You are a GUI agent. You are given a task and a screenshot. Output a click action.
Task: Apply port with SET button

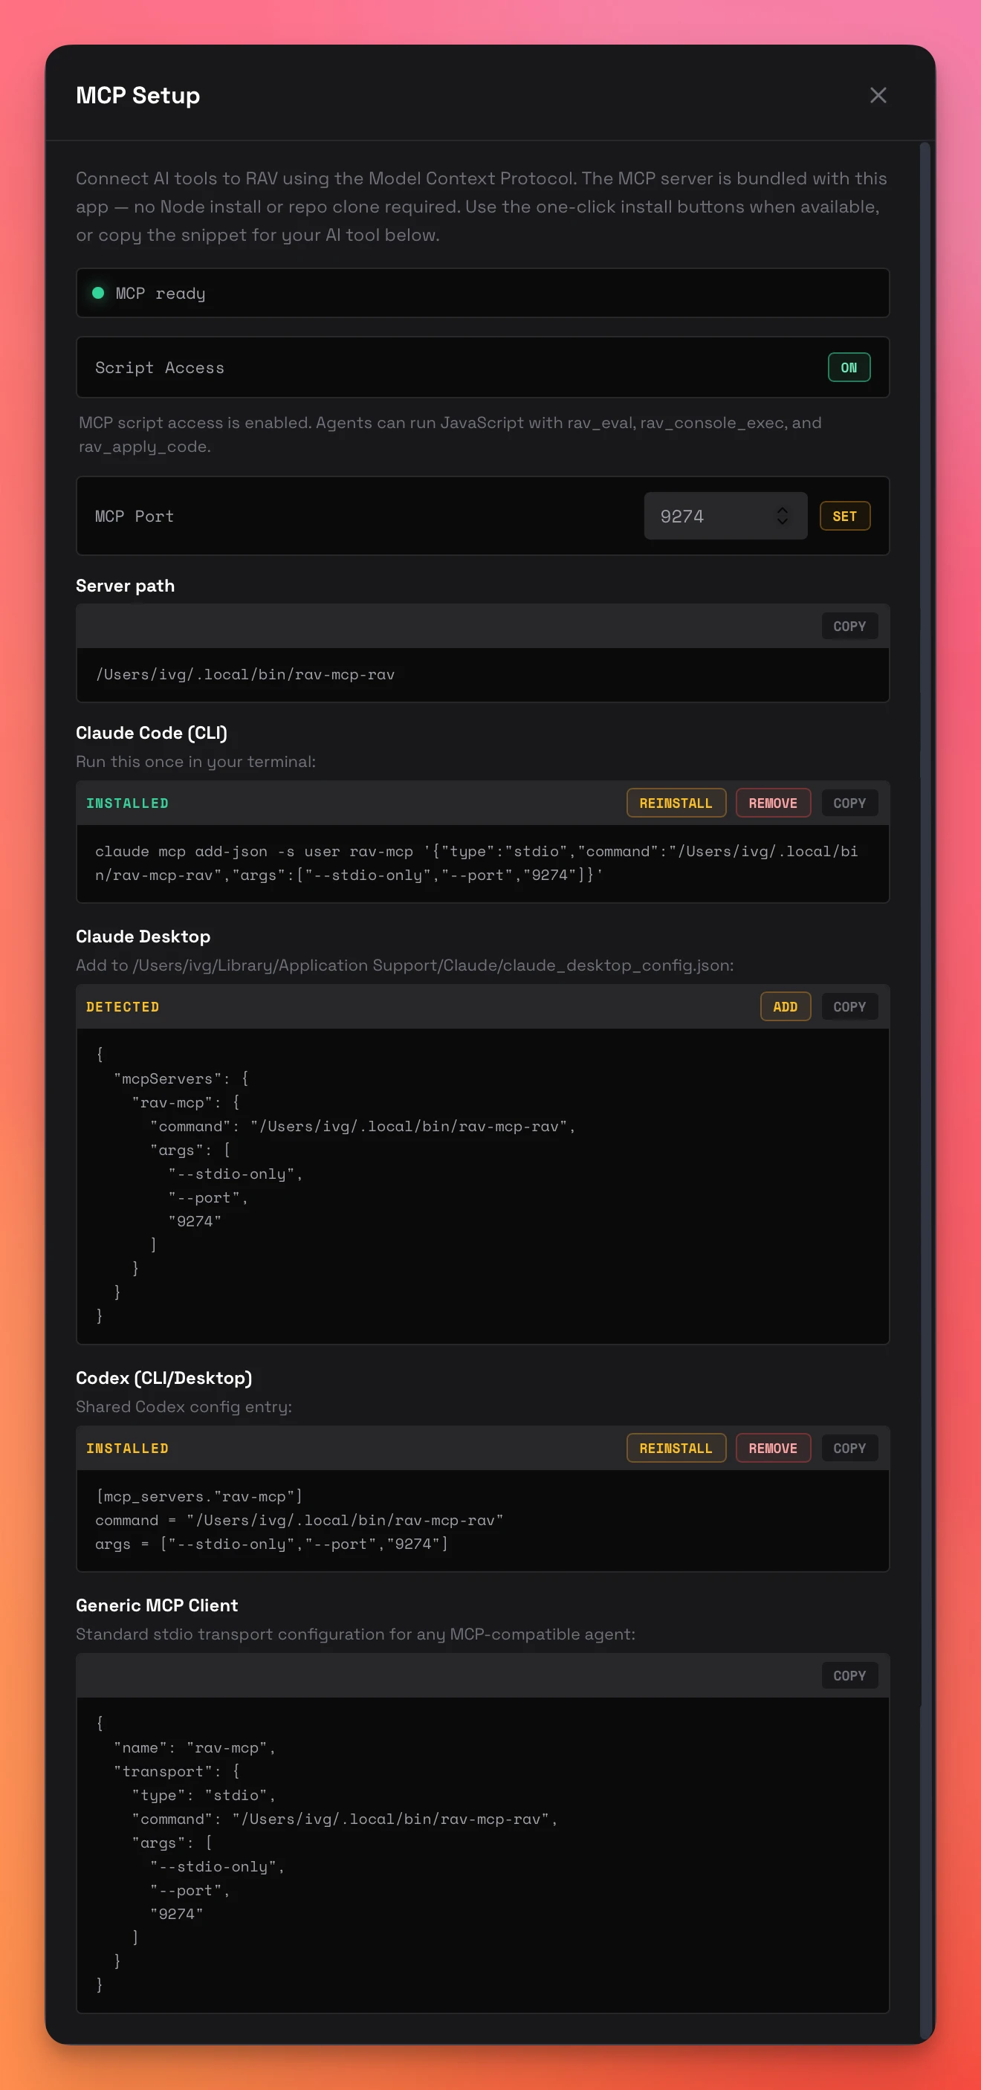pos(845,516)
